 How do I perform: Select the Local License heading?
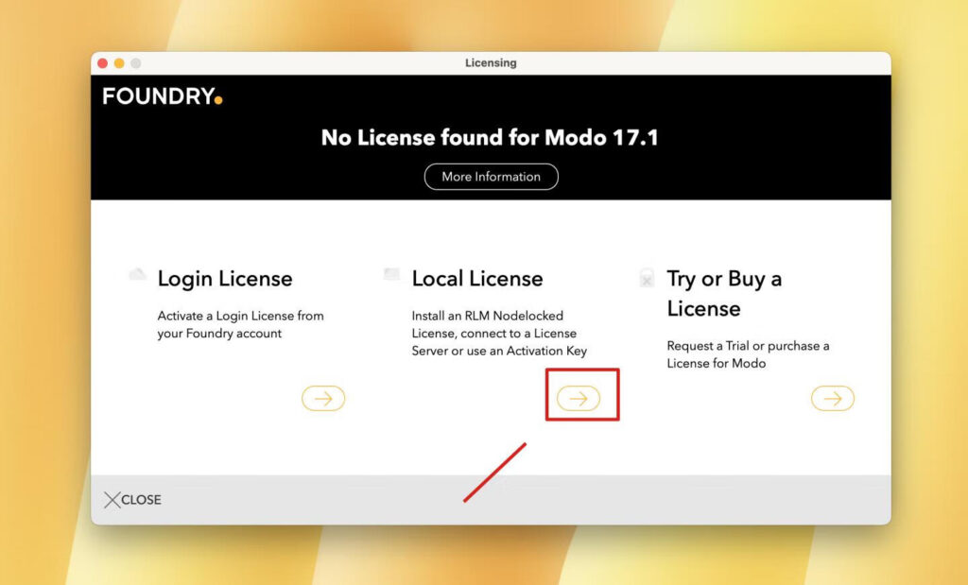click(477, 279)
